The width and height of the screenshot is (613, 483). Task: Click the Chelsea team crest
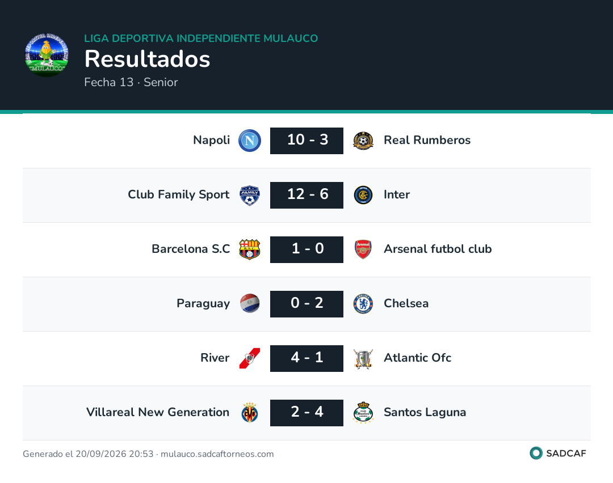363,304
